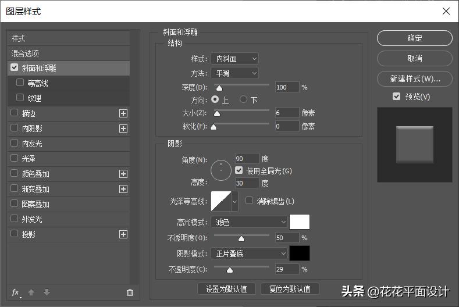
Task: Open the 方法 平滑 dropdown
Action: (x=235, y=73)
